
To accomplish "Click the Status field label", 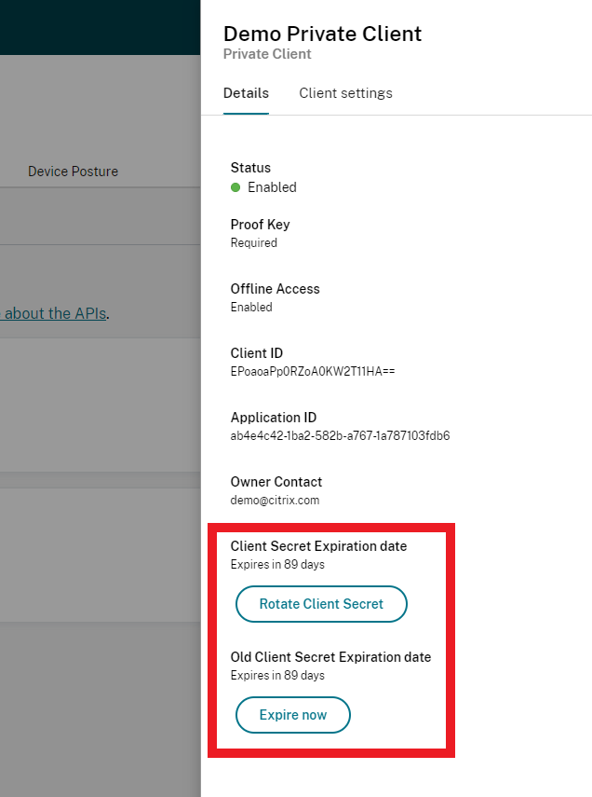I will pyautogui.click(x=250, y=168).
